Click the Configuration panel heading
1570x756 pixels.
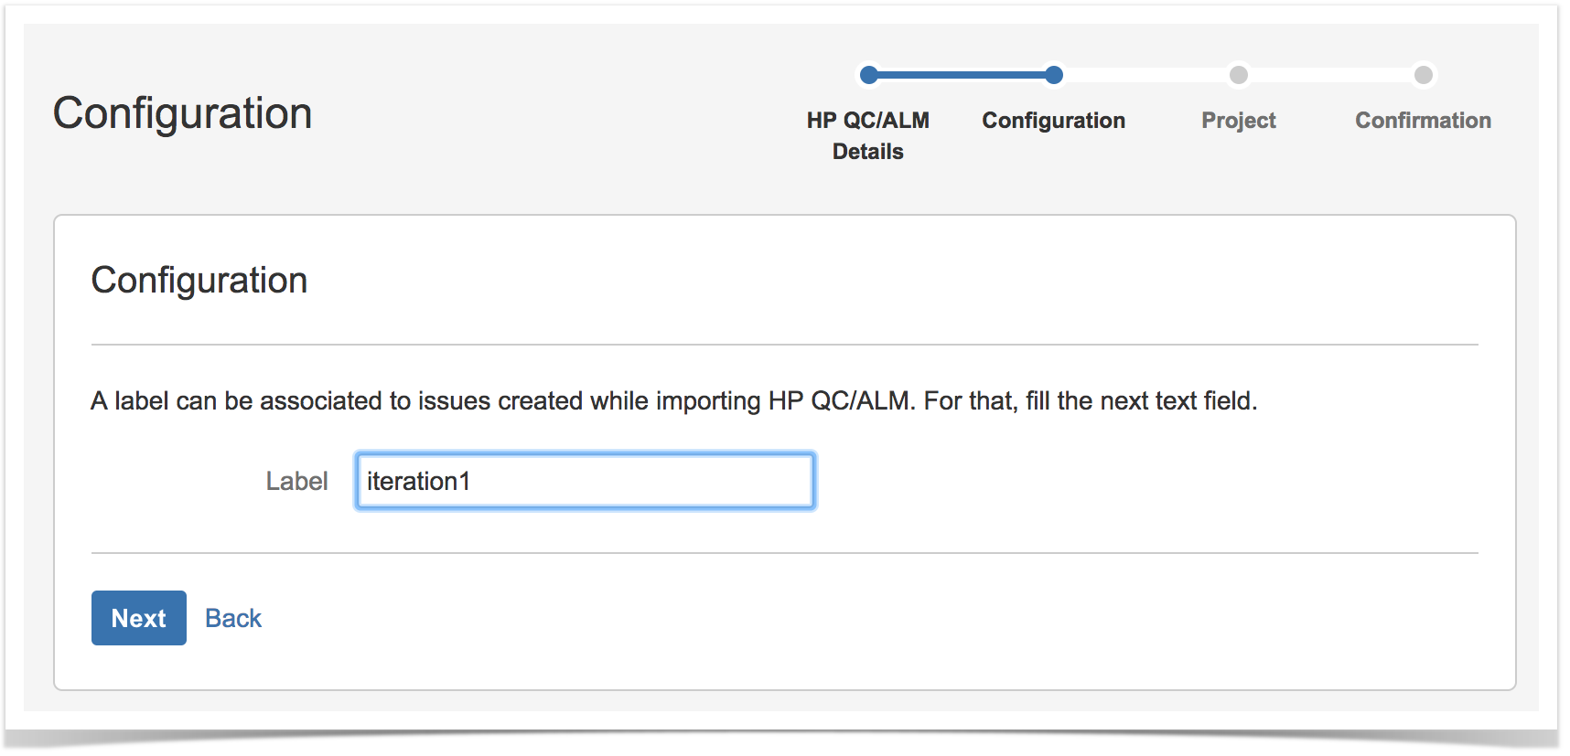199,281
